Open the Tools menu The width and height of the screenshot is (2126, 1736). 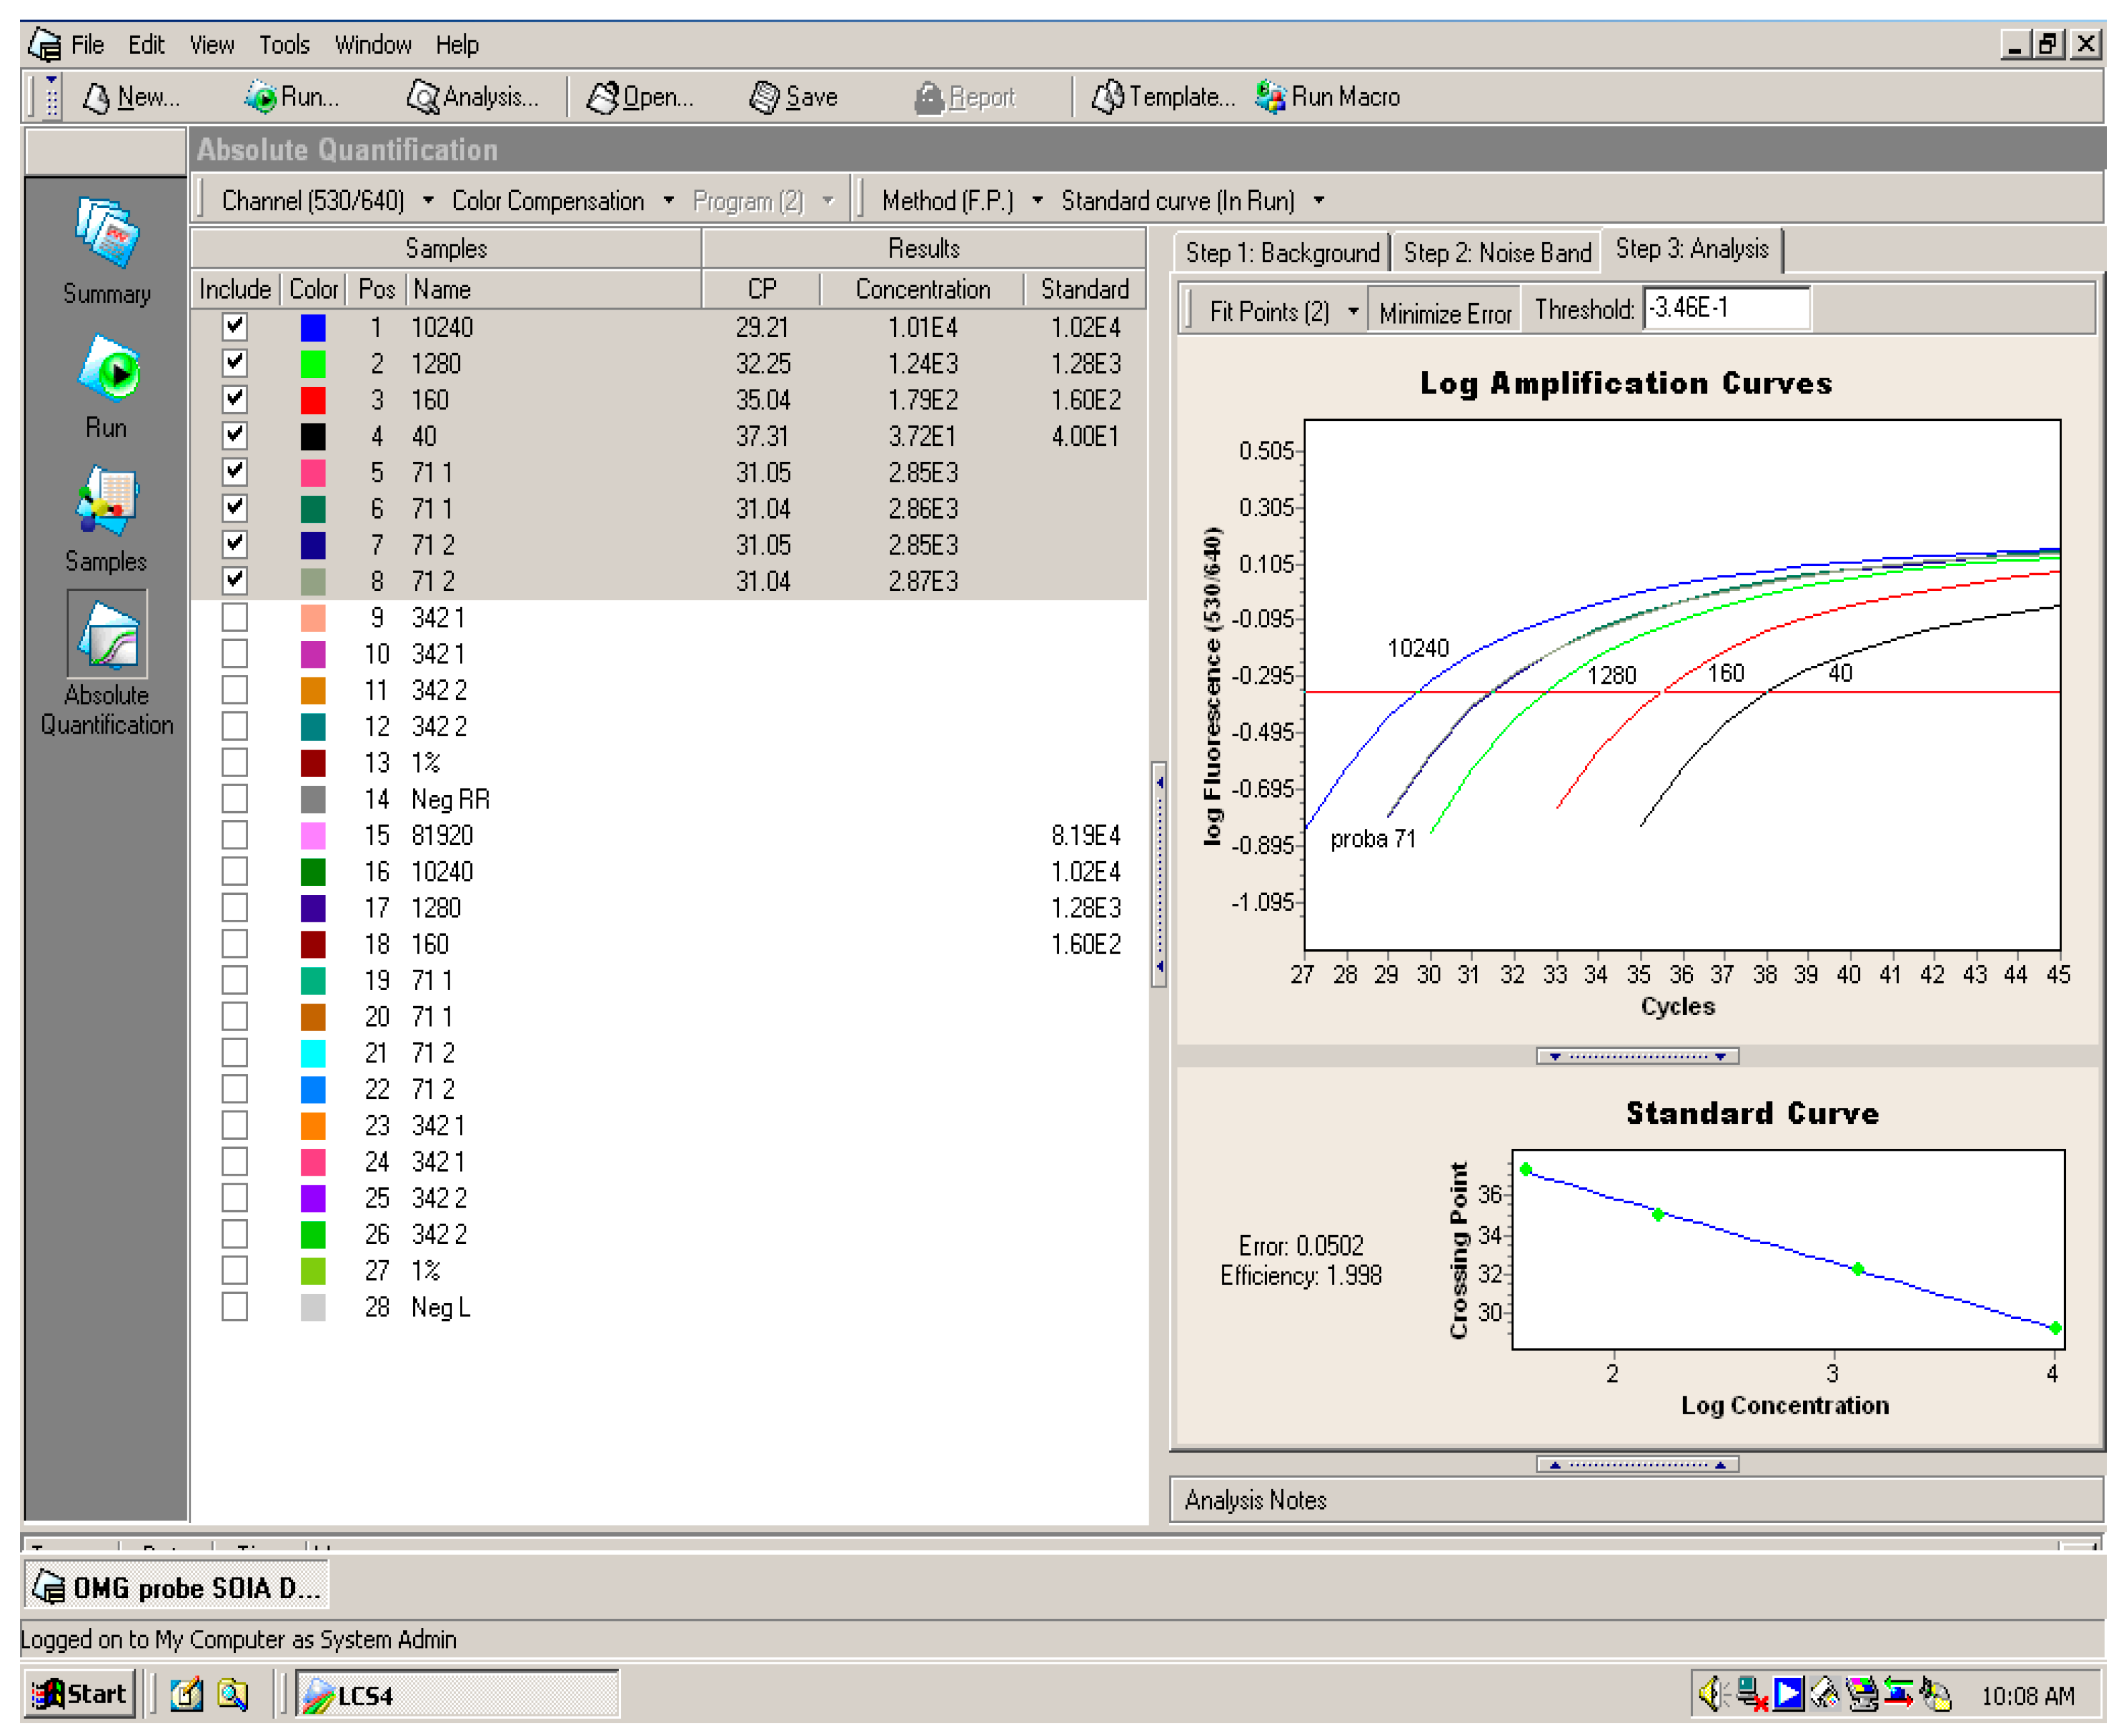tap(285, 44)
